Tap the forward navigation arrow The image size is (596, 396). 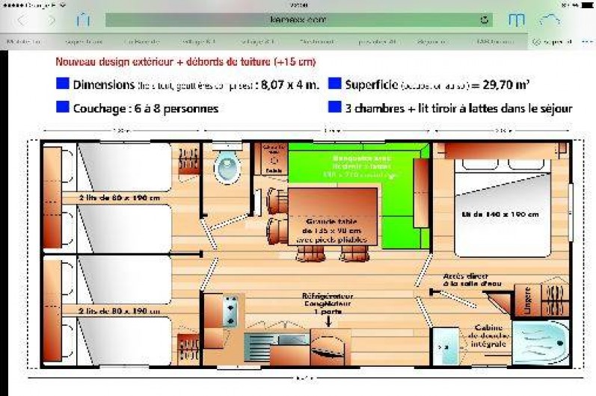point(51,19)
